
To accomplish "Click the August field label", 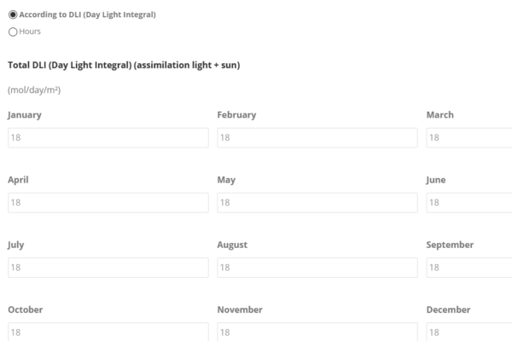I will [232, 245].
